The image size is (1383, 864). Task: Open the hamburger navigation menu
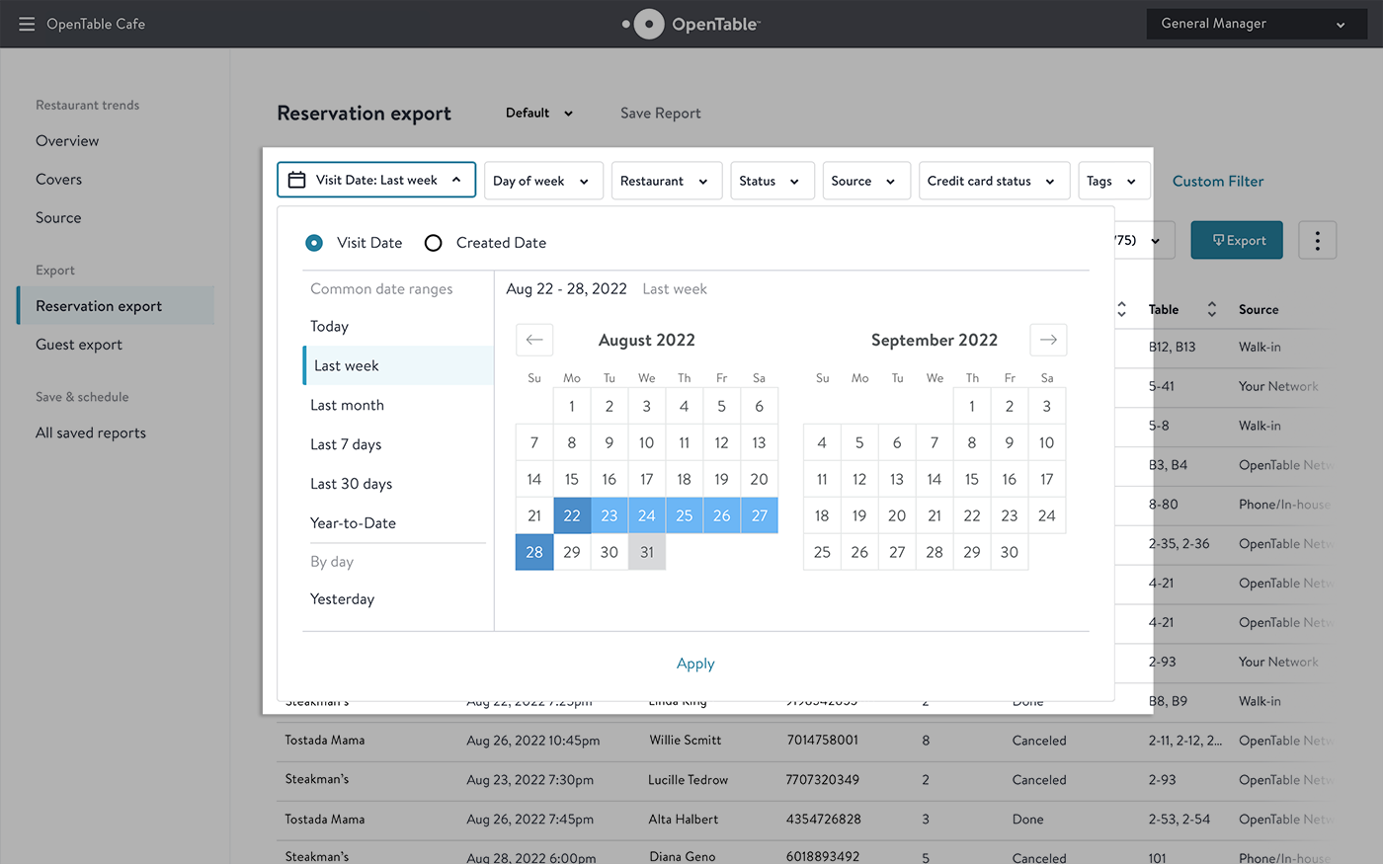tap(27, 24)
